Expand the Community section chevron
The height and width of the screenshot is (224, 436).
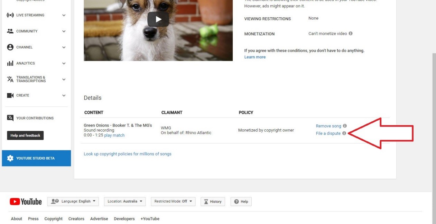pyautogui.click(x=64, y=31)
